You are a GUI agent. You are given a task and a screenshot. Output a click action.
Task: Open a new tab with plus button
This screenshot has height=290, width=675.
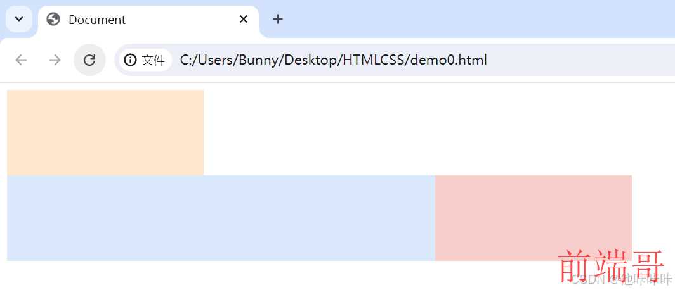[x=277, y=19]
